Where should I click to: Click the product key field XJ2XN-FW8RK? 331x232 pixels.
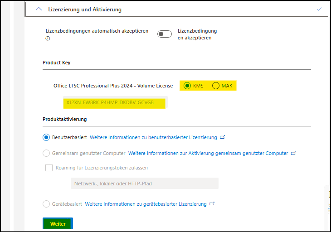[116, 102]
